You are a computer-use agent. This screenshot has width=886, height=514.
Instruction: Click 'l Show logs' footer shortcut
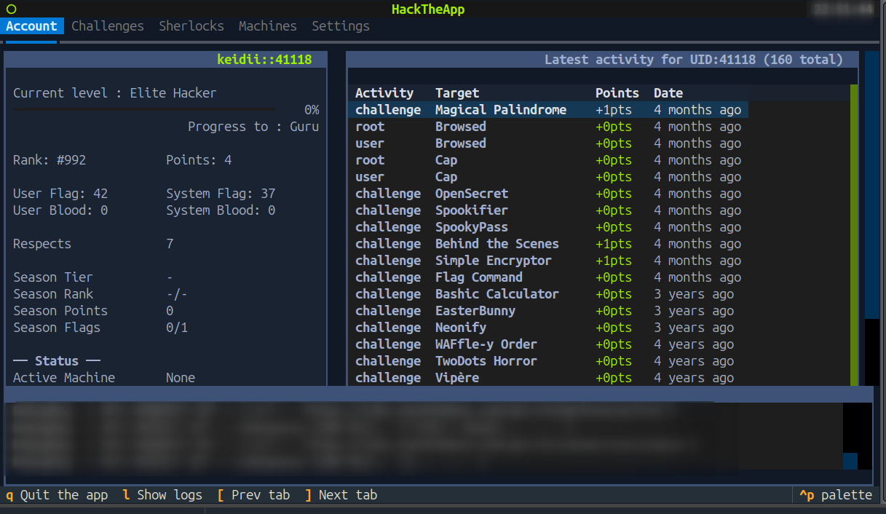pos(162,495)
